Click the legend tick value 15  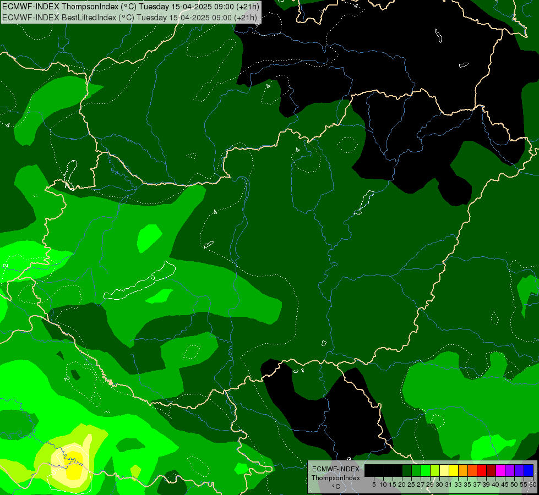click(393, 485)
